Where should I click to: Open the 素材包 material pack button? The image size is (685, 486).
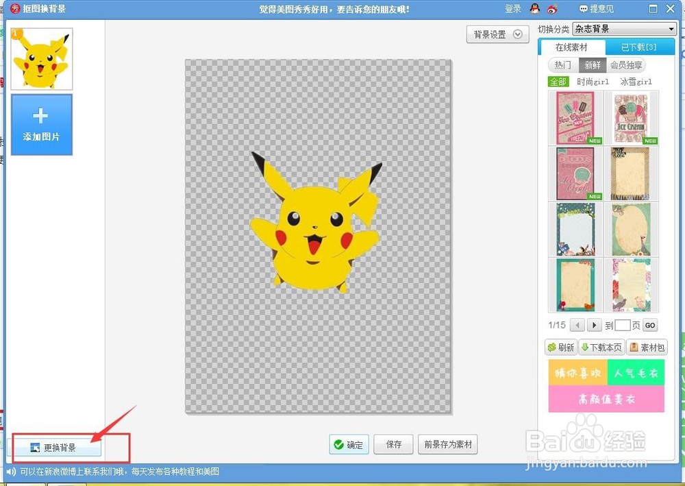pos(647,348)
